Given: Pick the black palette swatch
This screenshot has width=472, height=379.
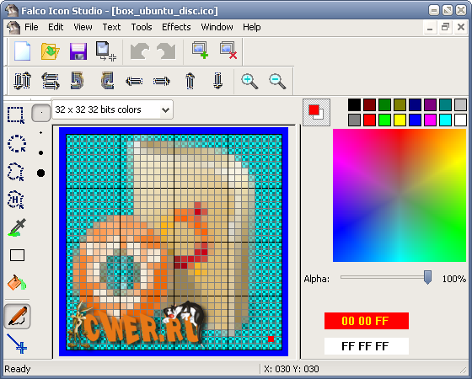Looking at the screenshot, I should 354,105.
